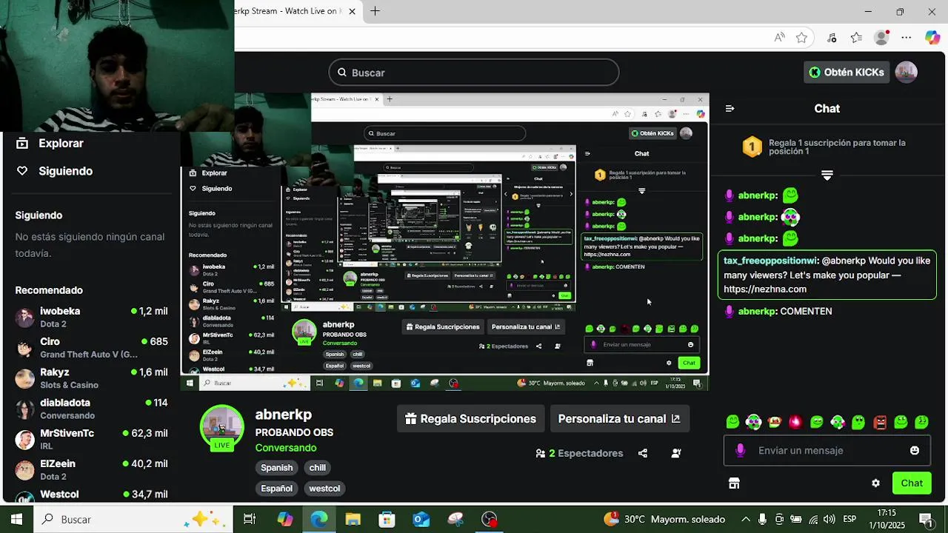Open the volume control in system tray

point(829,520)
